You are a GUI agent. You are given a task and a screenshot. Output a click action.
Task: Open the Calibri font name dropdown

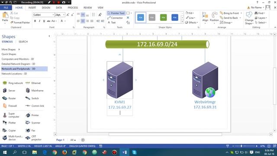(53, 15)
